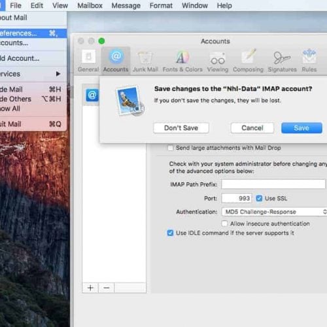Viewport: 327px width, 327px height.
Task: Click the Don't Save button
Action: coord(181,128)
